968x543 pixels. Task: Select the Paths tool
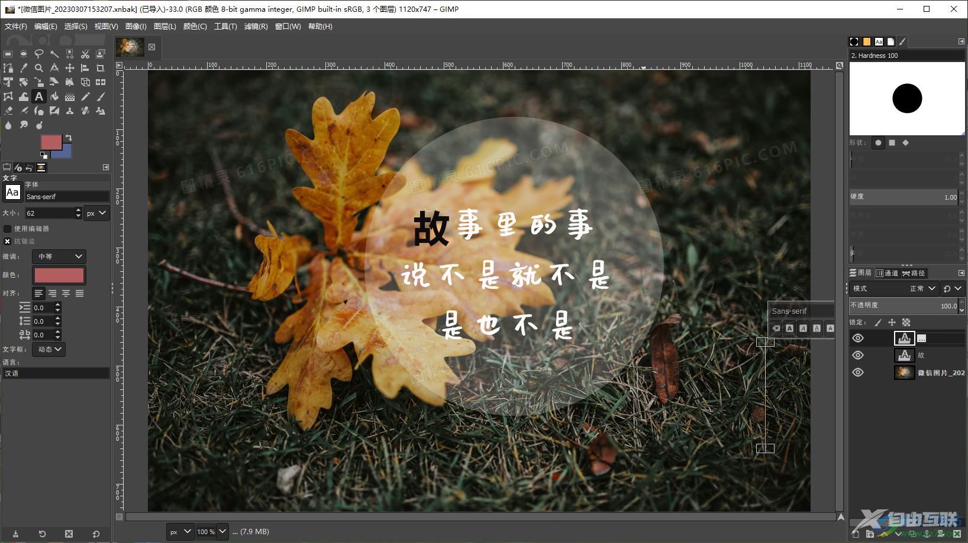(8, 68)
